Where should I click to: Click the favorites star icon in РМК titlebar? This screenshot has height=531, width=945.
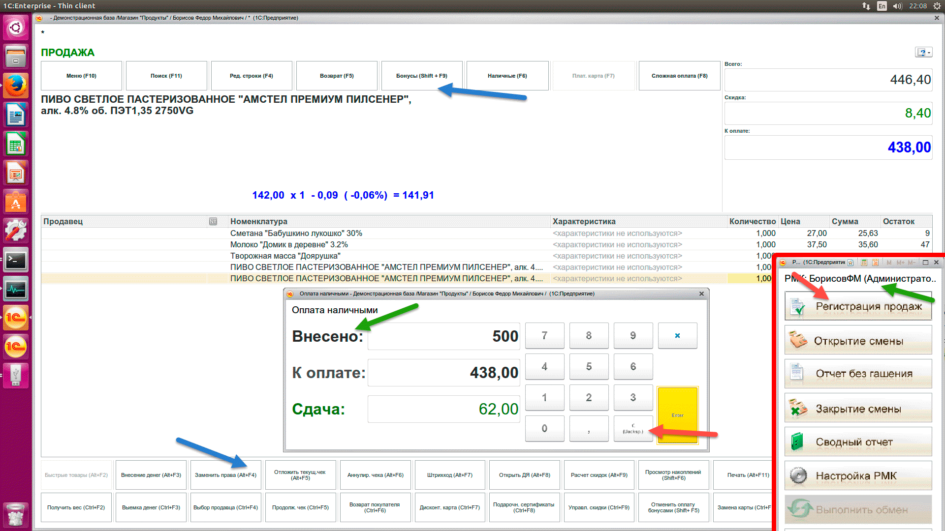click(850, 263)
